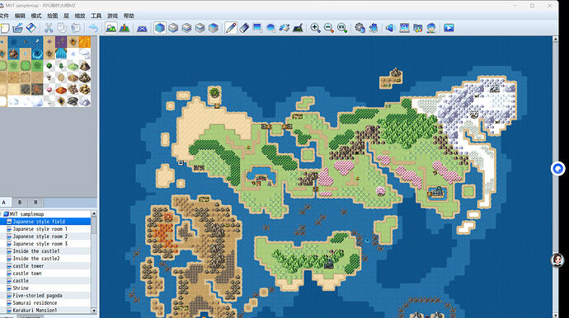Click the Paste clipboard icon

(76, 28)
